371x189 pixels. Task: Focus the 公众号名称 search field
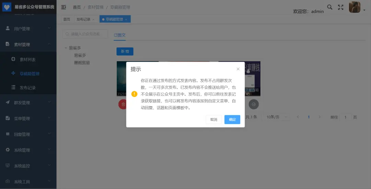(x=85, y=34)
